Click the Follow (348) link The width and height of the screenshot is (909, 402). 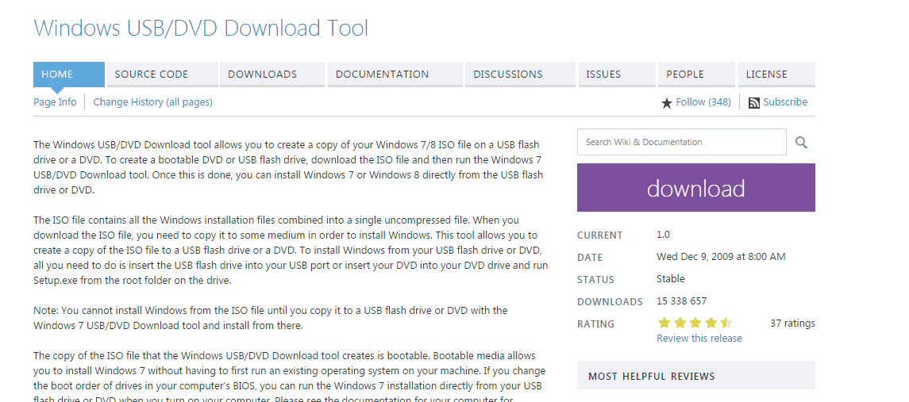[703, 102]
